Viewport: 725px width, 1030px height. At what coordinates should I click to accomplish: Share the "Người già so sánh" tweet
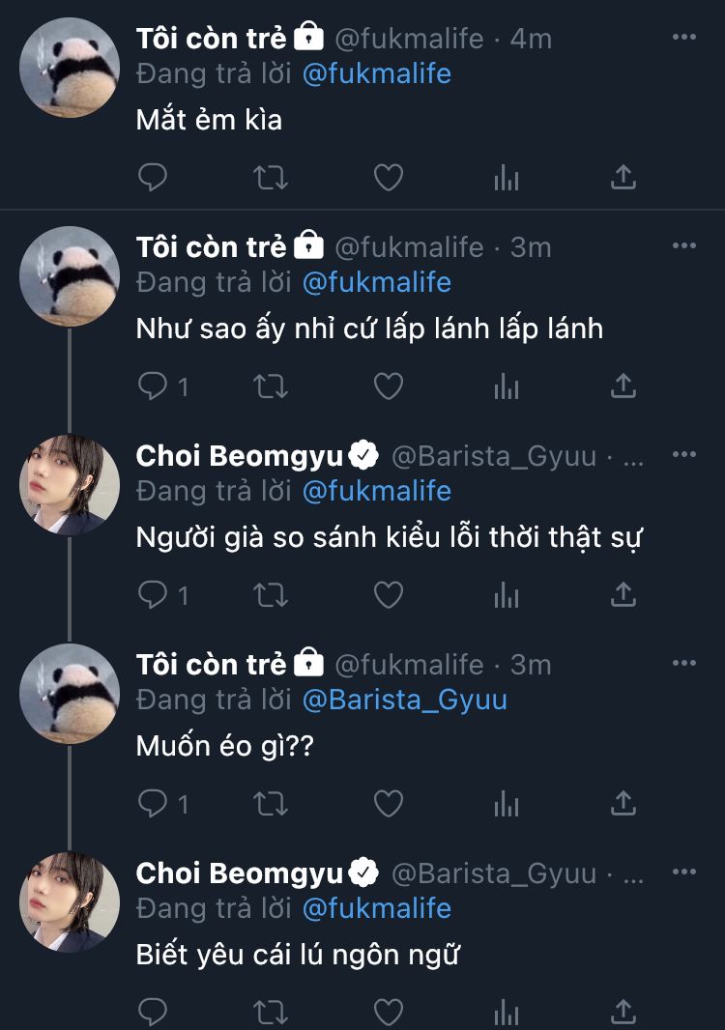click(623, 595)
